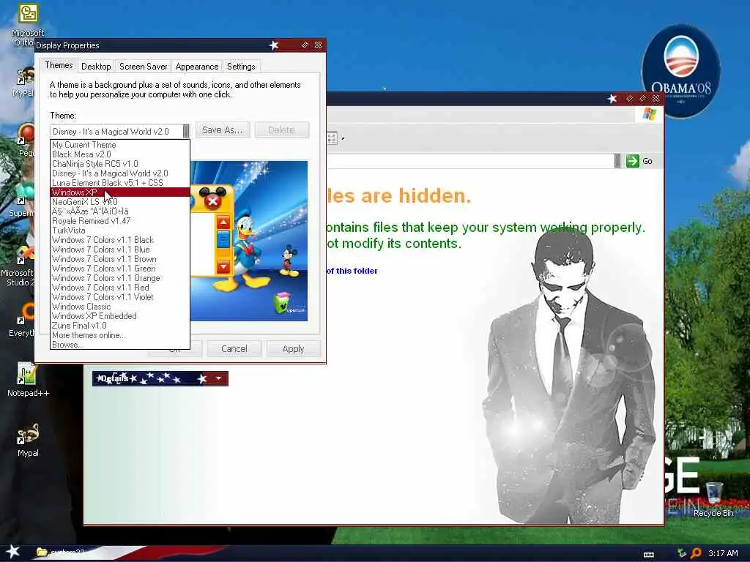The image size is (750, 562).
Task: Open the views icon in Explorer toolbar
Action: tap(333, 138)
